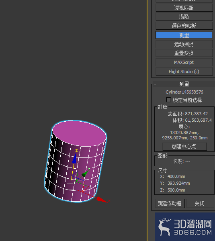Screen dimensions: 215x241
Task: Click the 表面积 value 871,387.42
Action: point(196,114)
